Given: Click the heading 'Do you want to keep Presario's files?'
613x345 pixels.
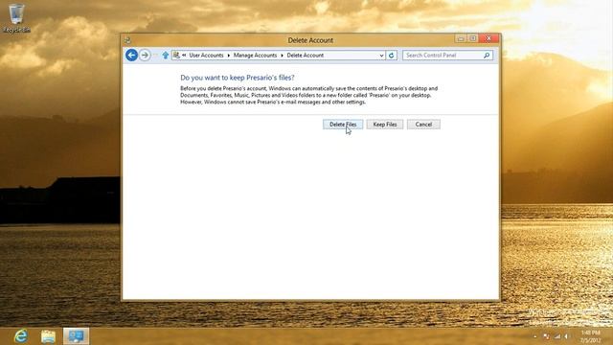Looking at the screenshot, I should click(238, 78).
